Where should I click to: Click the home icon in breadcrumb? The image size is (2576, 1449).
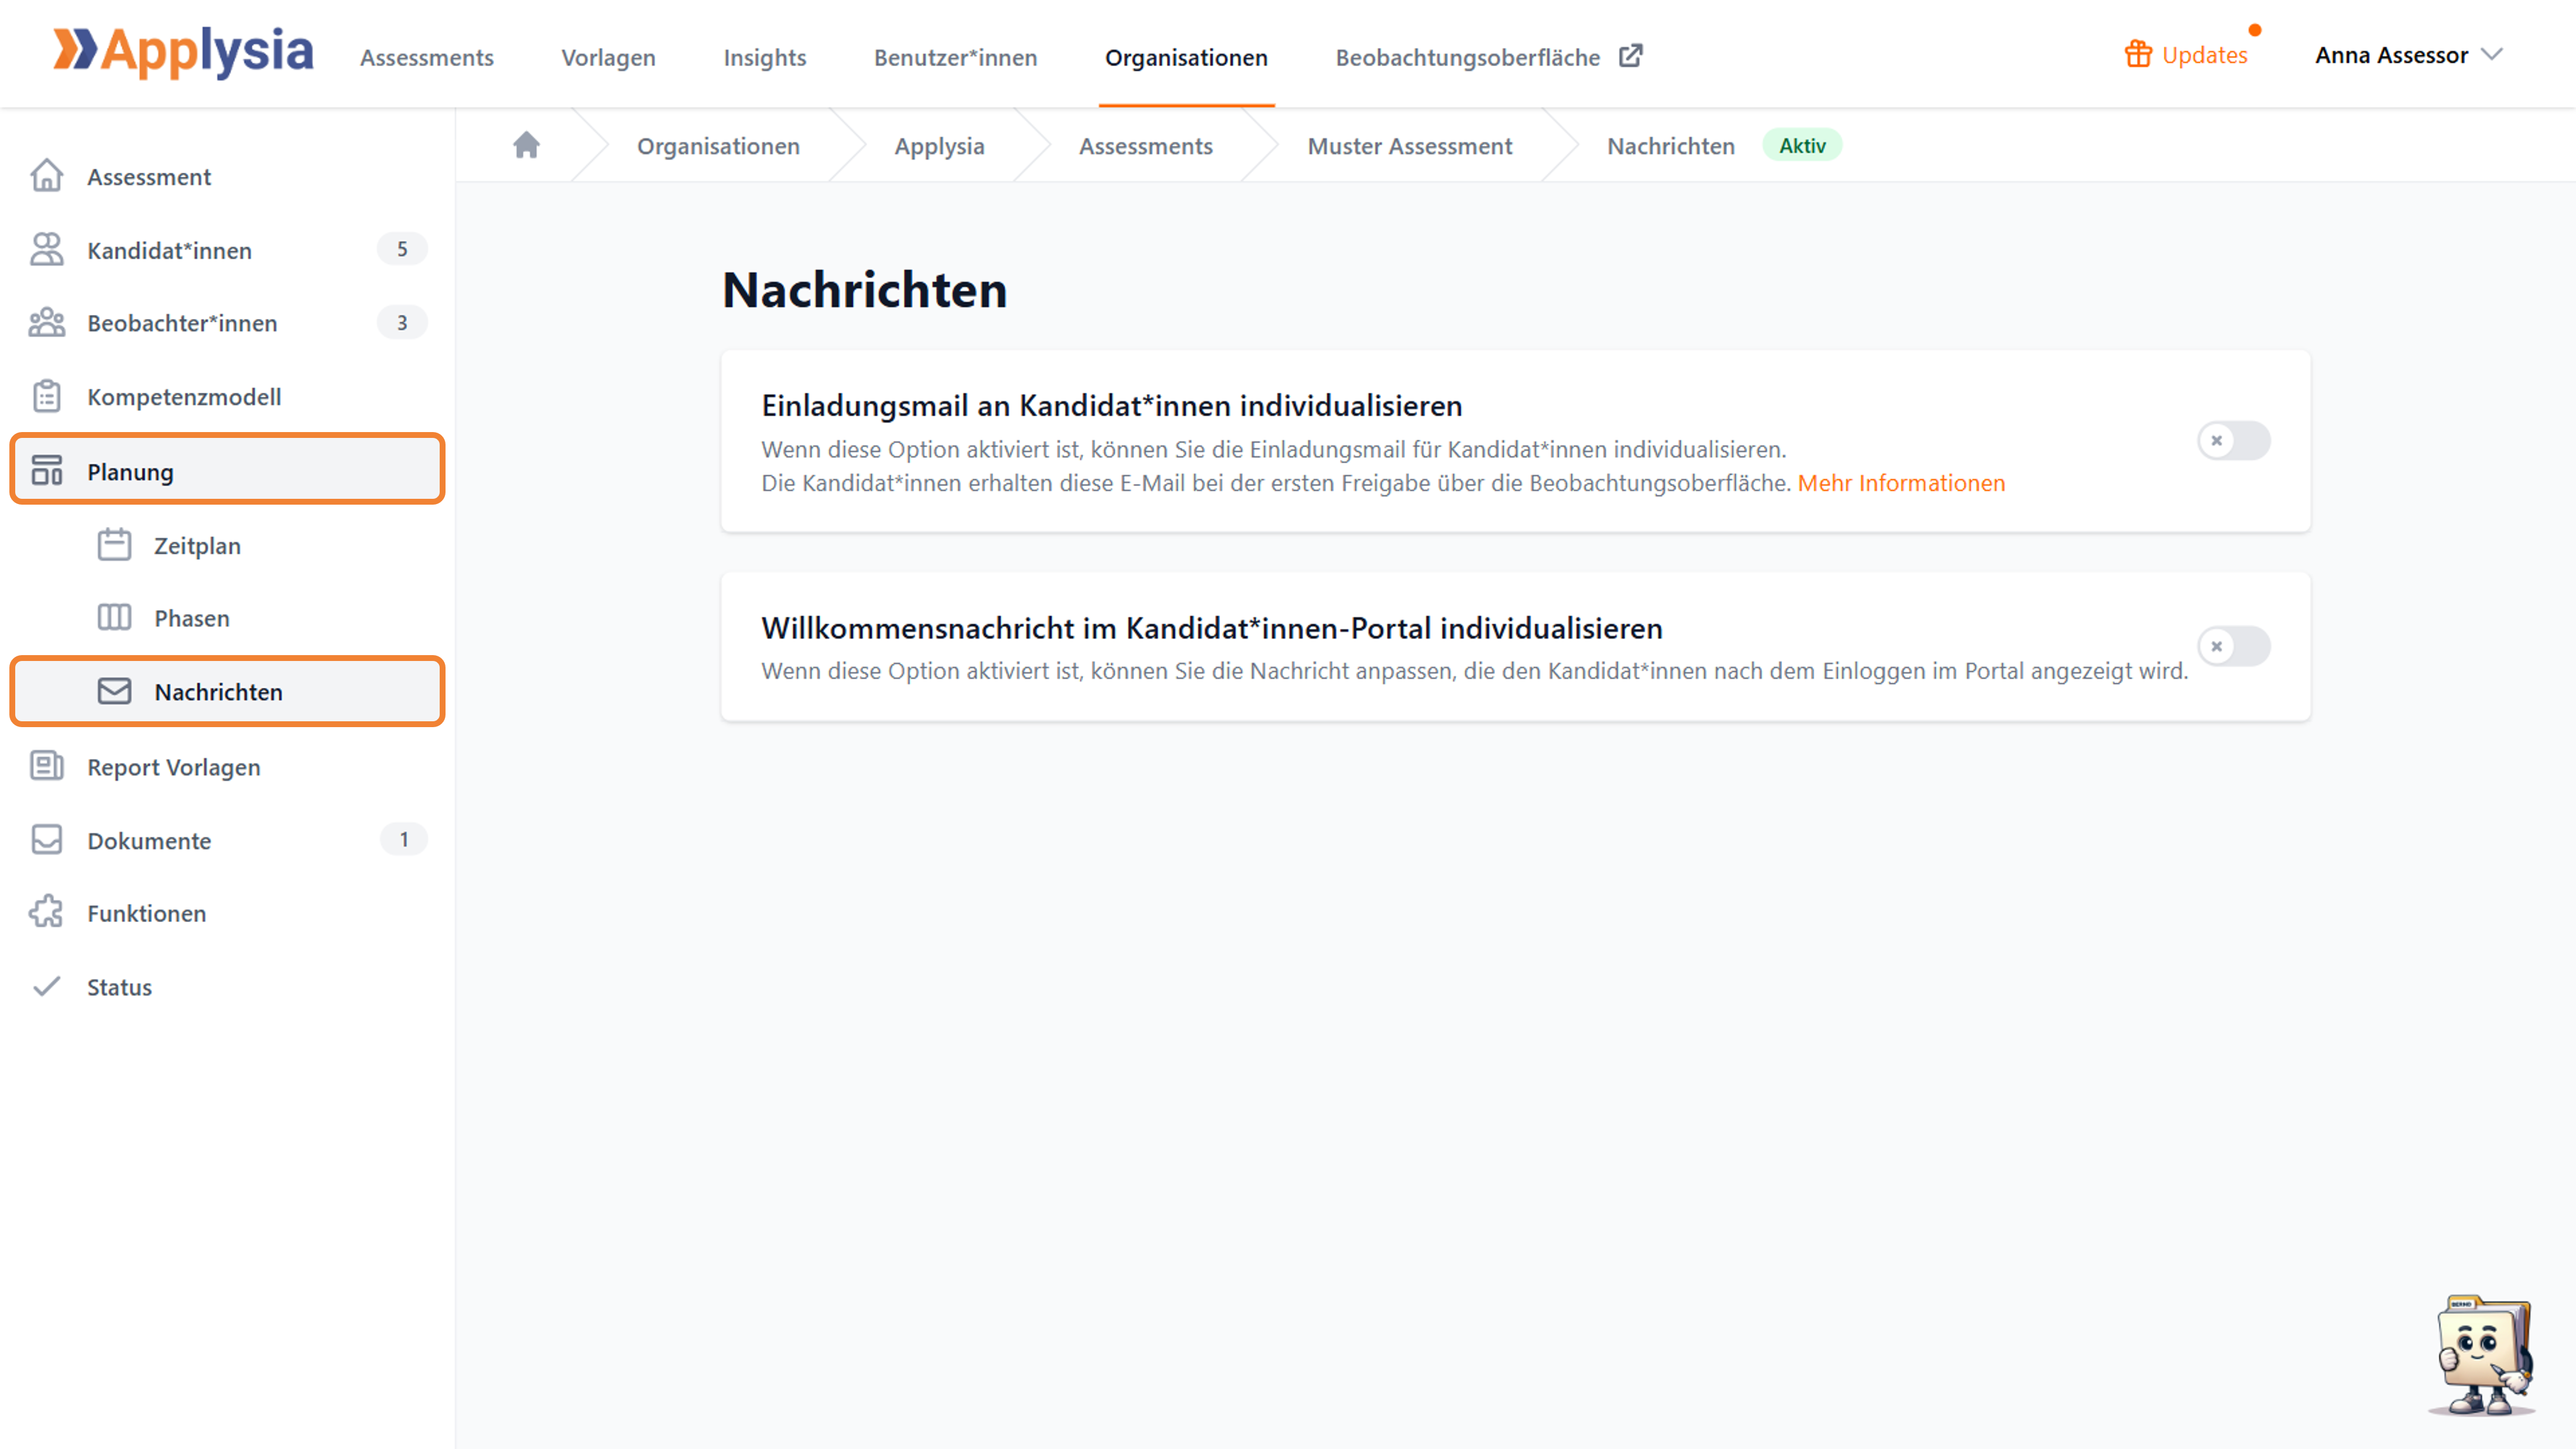[526, 146]
